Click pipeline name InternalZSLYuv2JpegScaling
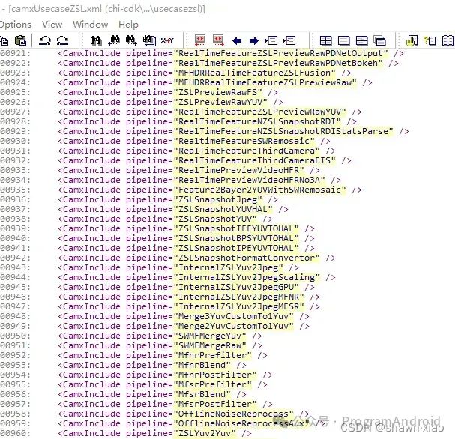This screenshot has height=439, width=455. [x=247, y=277]
